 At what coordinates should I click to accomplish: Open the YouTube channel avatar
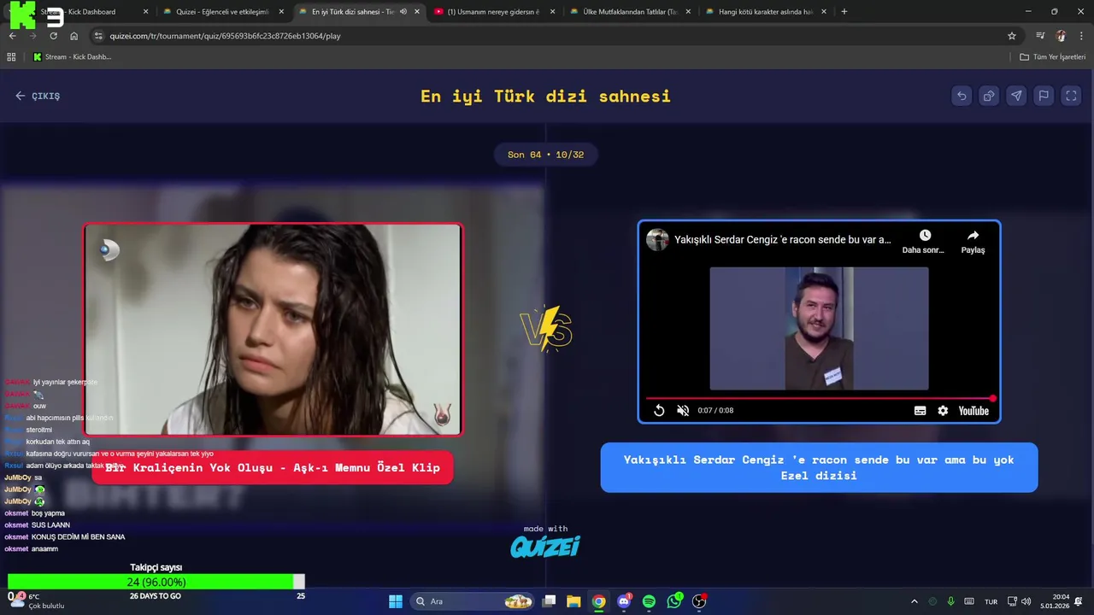(657, 240)
